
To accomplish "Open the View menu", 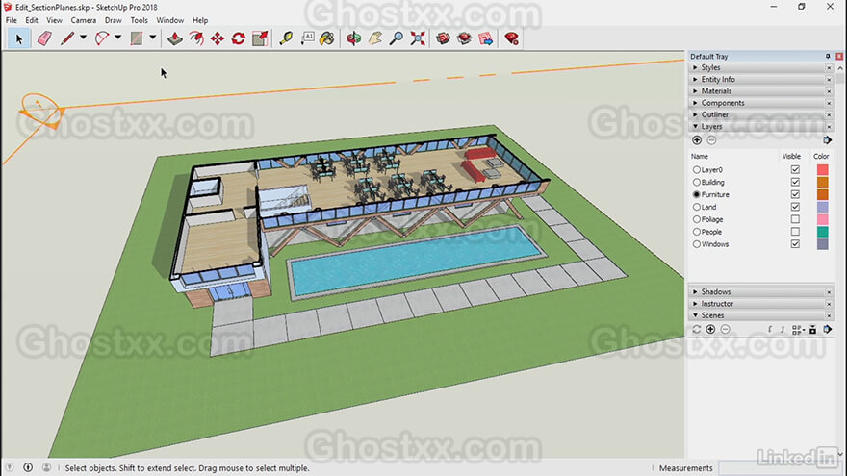I will click(x=54, y=20).
